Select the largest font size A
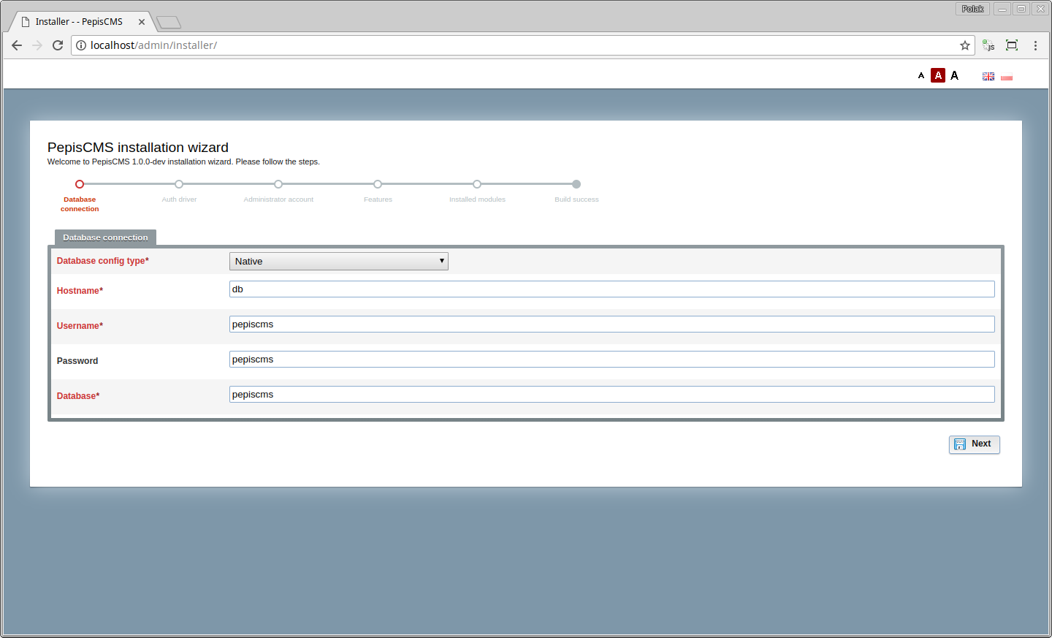Image resolution: width=1052 pixels, height=638 pixels. [x=954, y=75]
